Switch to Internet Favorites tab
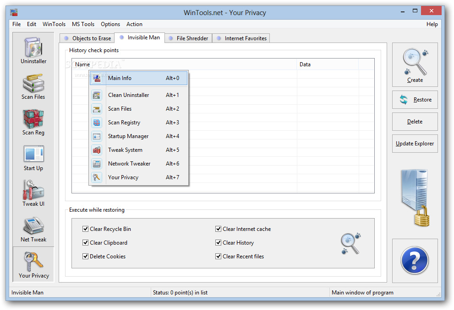This screenshot has height=310, width=454. click(x=241, y=38)
